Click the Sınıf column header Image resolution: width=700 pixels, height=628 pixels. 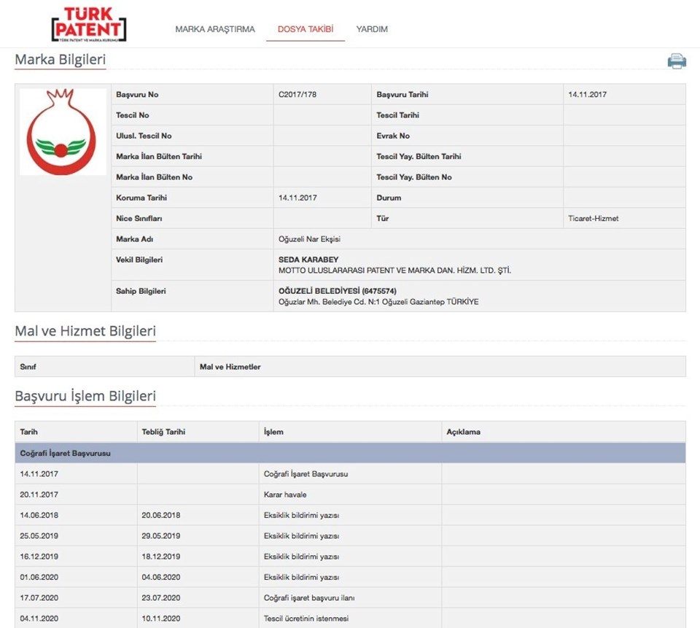pyautogui.click(x=28, y=367)
